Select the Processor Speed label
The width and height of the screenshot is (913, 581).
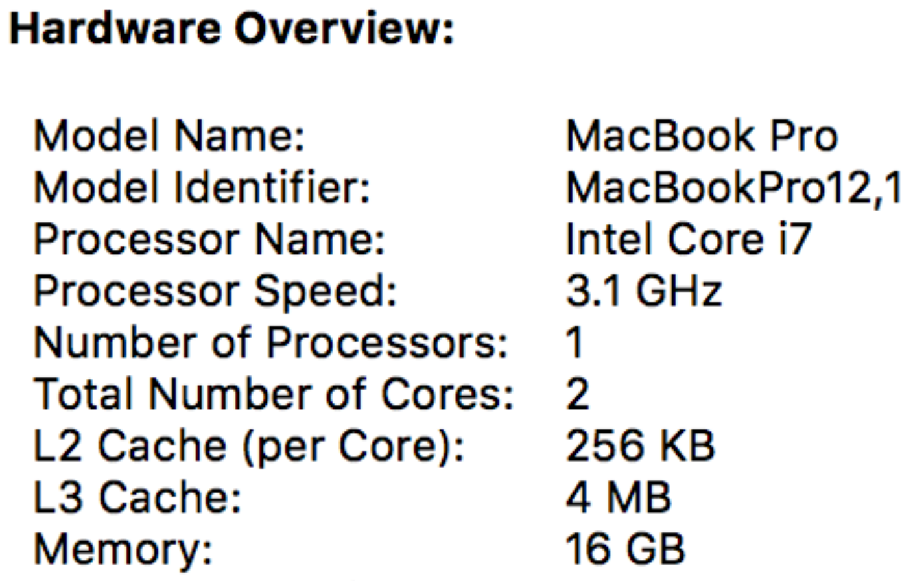215,291
